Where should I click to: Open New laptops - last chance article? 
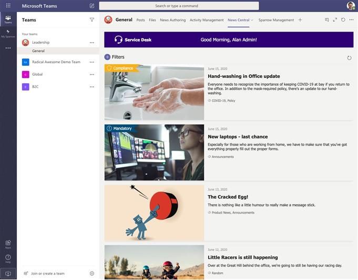tap(238, 137)
